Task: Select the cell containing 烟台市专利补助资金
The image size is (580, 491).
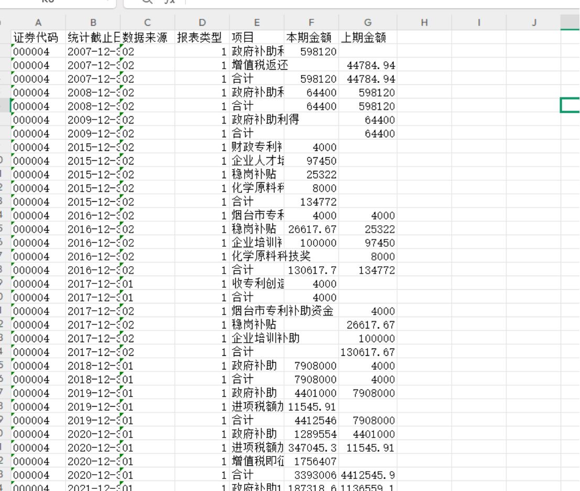Action: pos(257,311)
